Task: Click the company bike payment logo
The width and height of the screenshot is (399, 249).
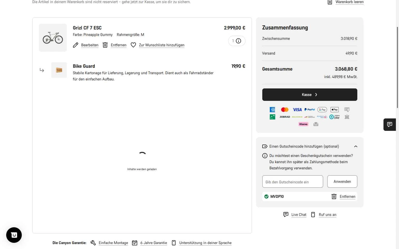Action: click(x=335, y=117)
